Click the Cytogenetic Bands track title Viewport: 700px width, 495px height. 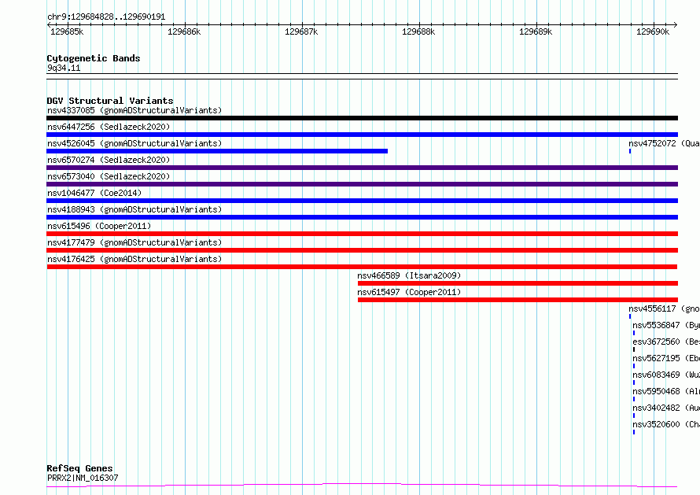94,58
